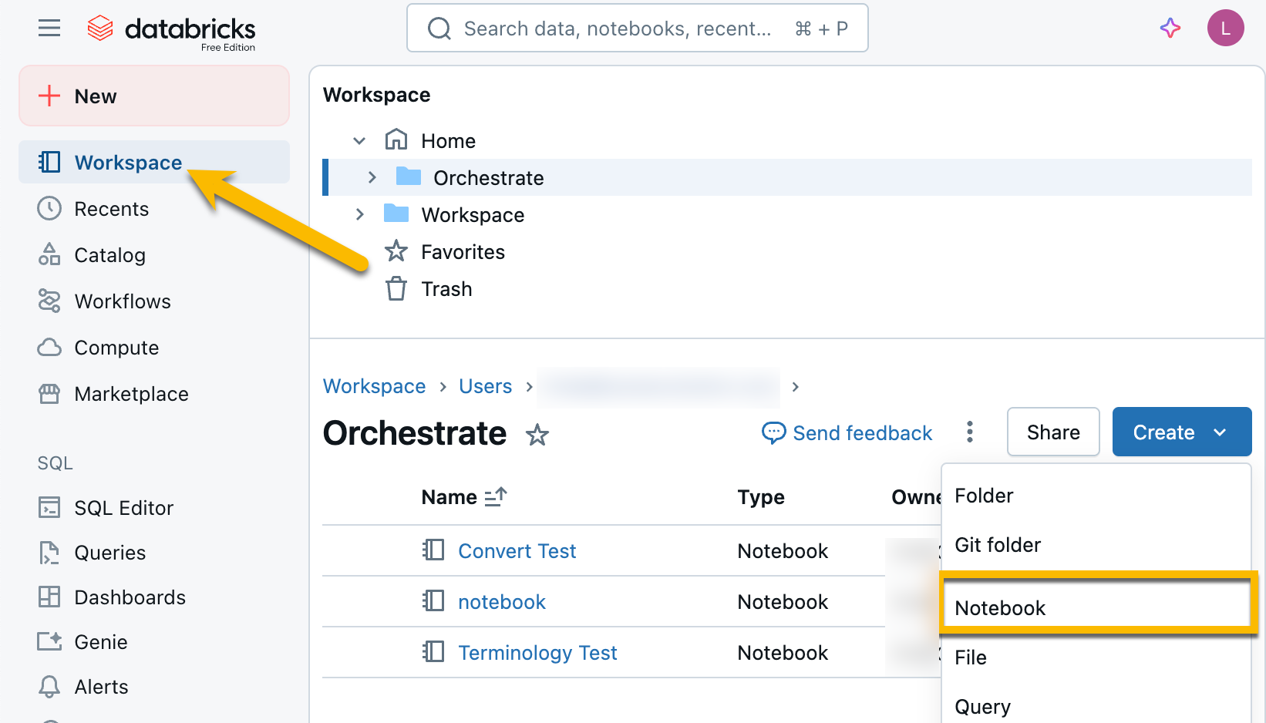Click Send feedback link
The width and height of the screenshot is (1266, 723).
[x=847, y=433]
